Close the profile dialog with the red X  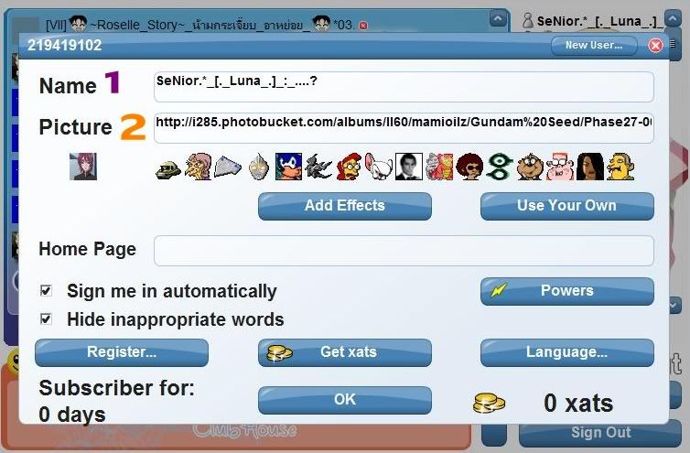(x=655, y=45)
